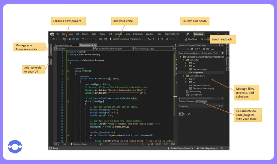277x164 pixels.
Task: Open the Server Explorer side tab
Action: (x=51, y=50)
